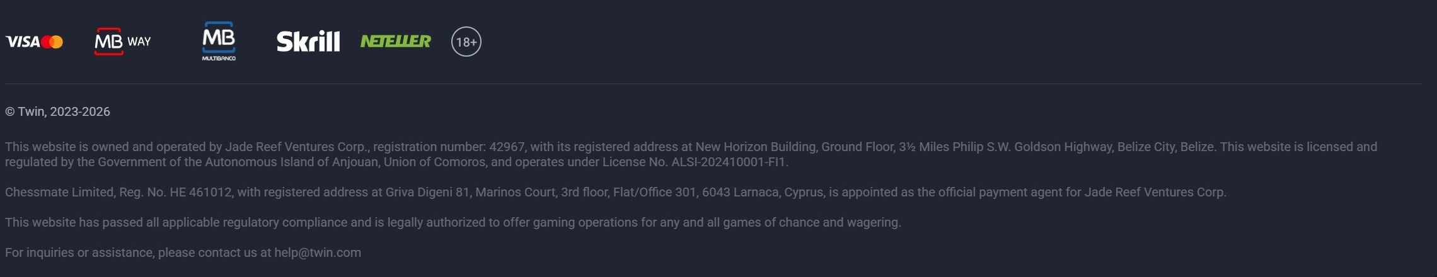Choose the green Neteller logo

[396, 42]
